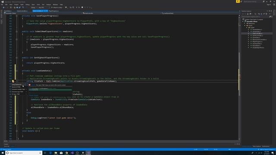Collapse the Assets folder in Solution Explorer
This screenshot has height=155, width=276.
(x=245, y=25)
